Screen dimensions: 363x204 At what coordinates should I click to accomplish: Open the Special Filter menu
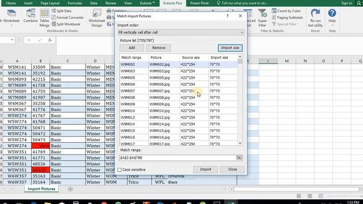point(285,24)
